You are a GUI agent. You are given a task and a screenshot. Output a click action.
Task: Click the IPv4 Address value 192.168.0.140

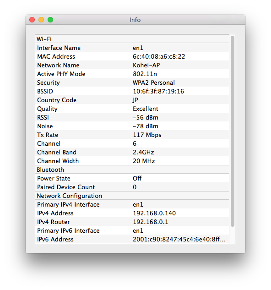[154, 213]
